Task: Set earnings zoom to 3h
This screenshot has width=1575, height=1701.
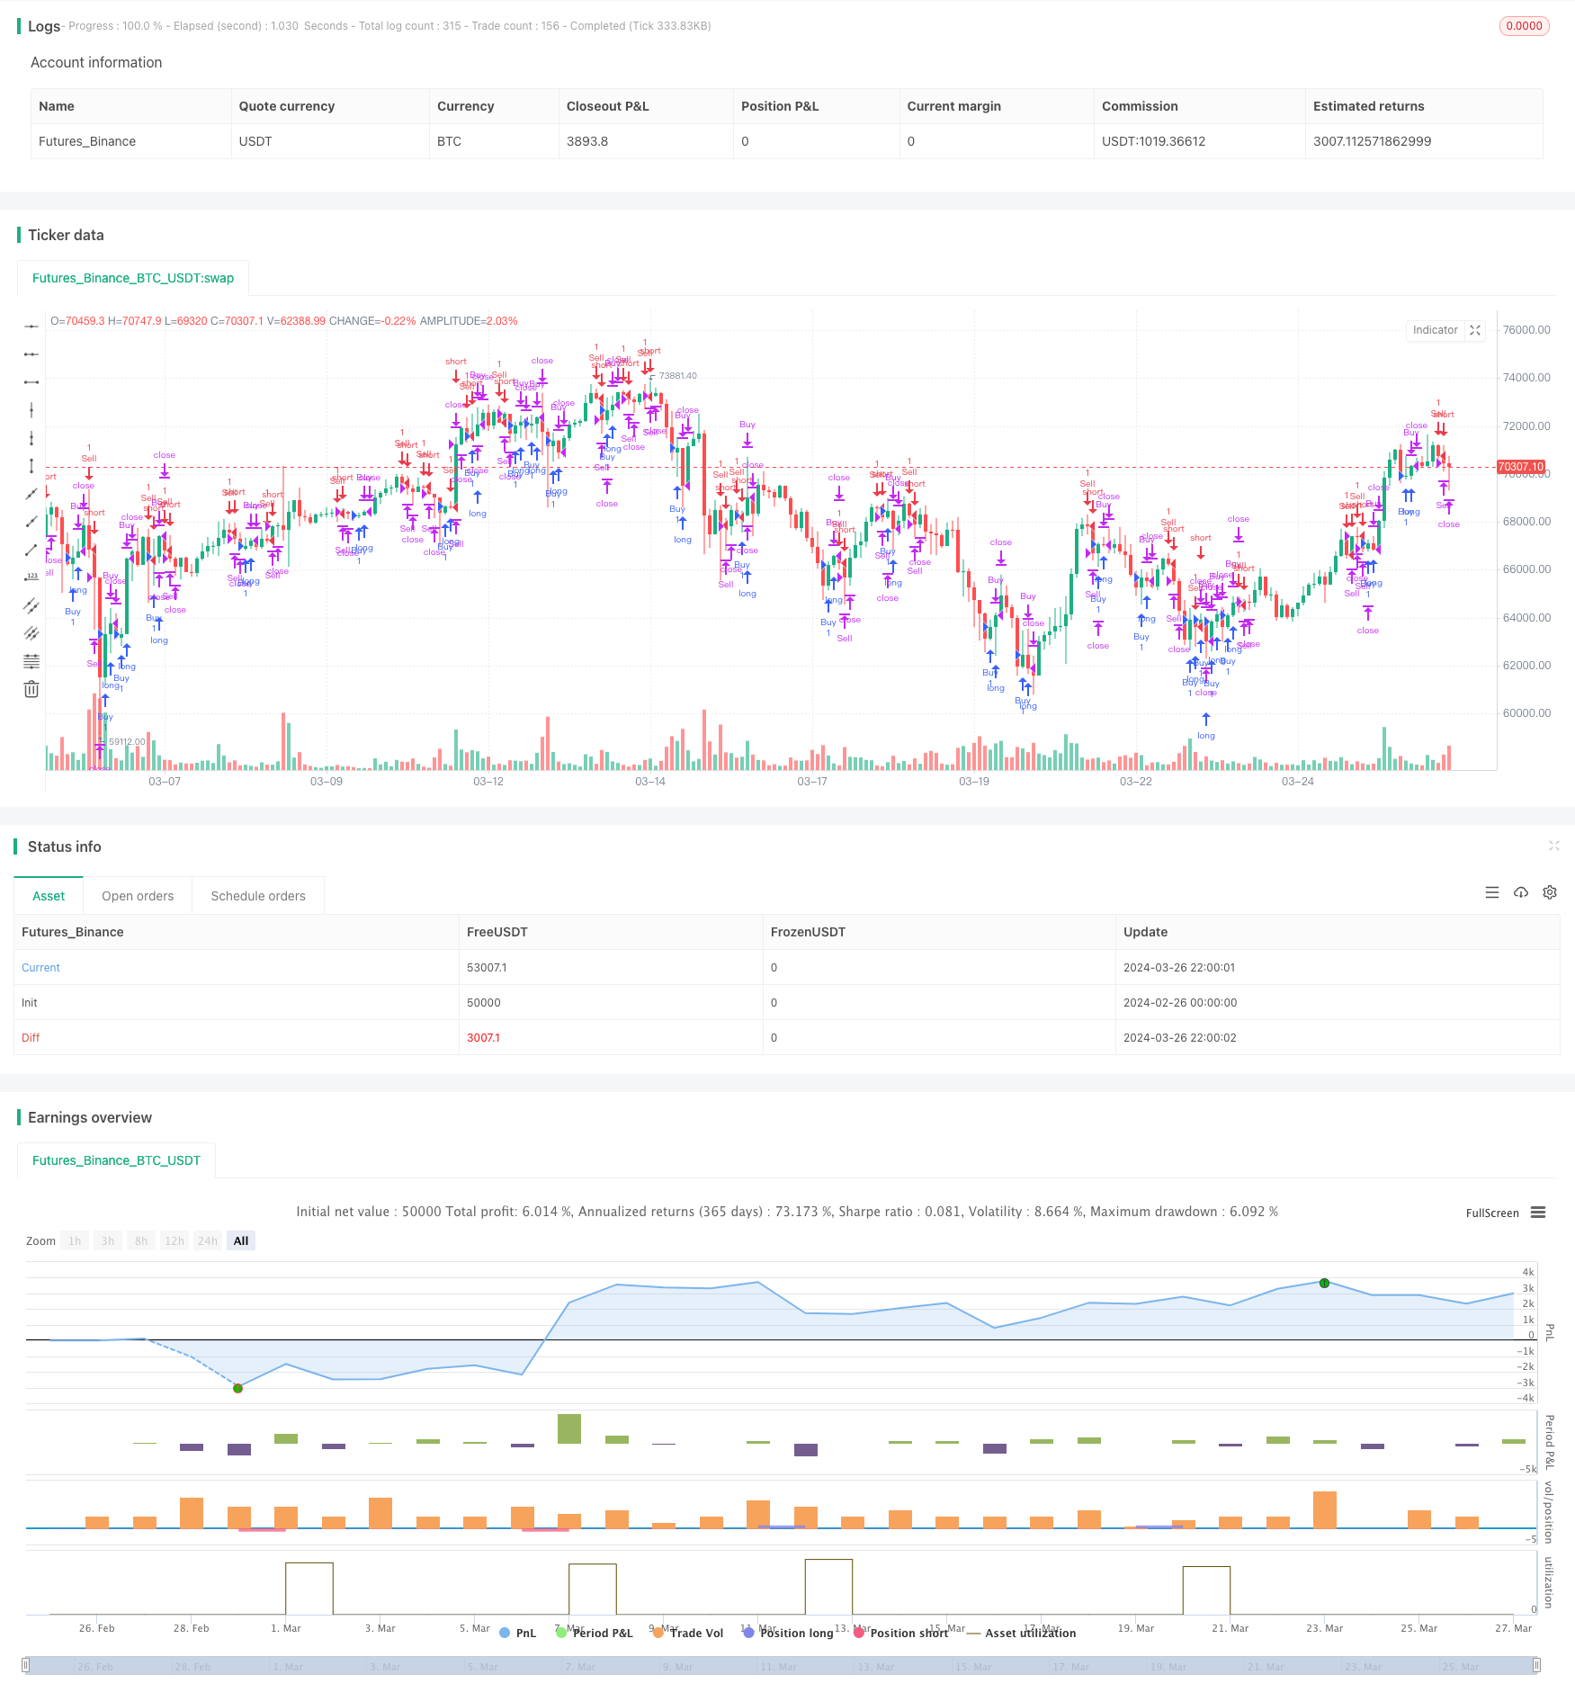Action: (x=108, y=1240)
